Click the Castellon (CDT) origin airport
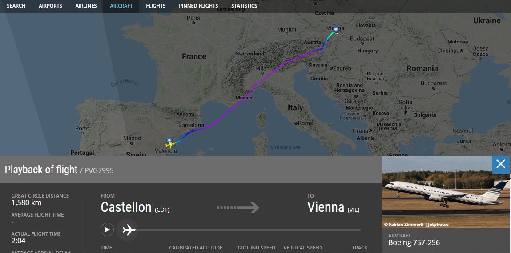This screenshot has width=511, height=253. pyautogui.click(x=135, y=207)
